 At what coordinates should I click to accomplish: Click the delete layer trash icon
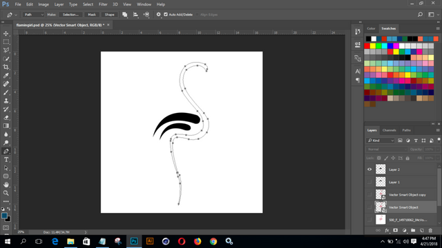point(430,230)
